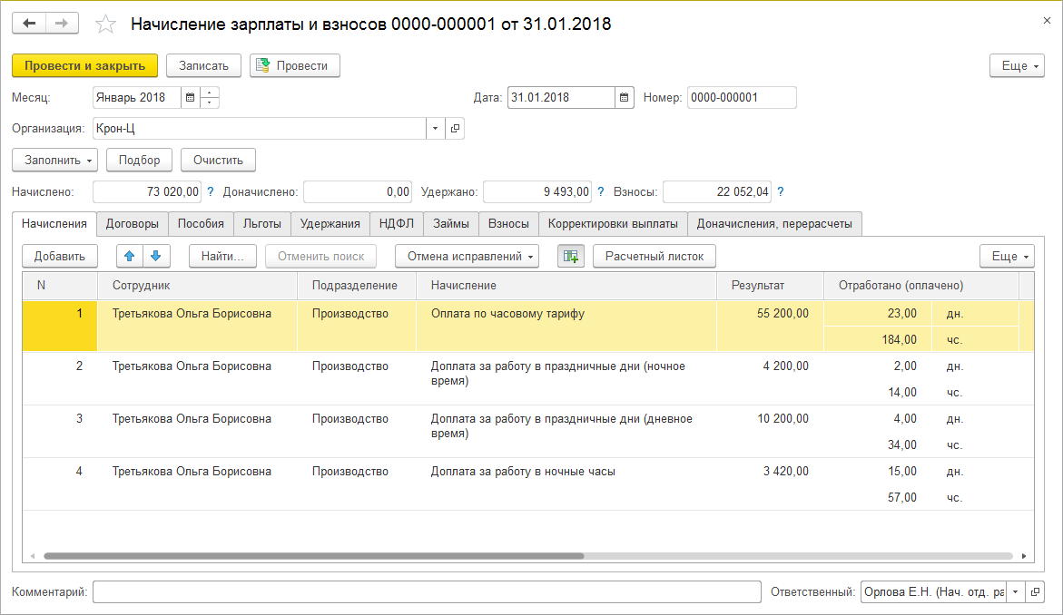Show help for Начислено total
The image size is (1063, 615).
(211, 191)
